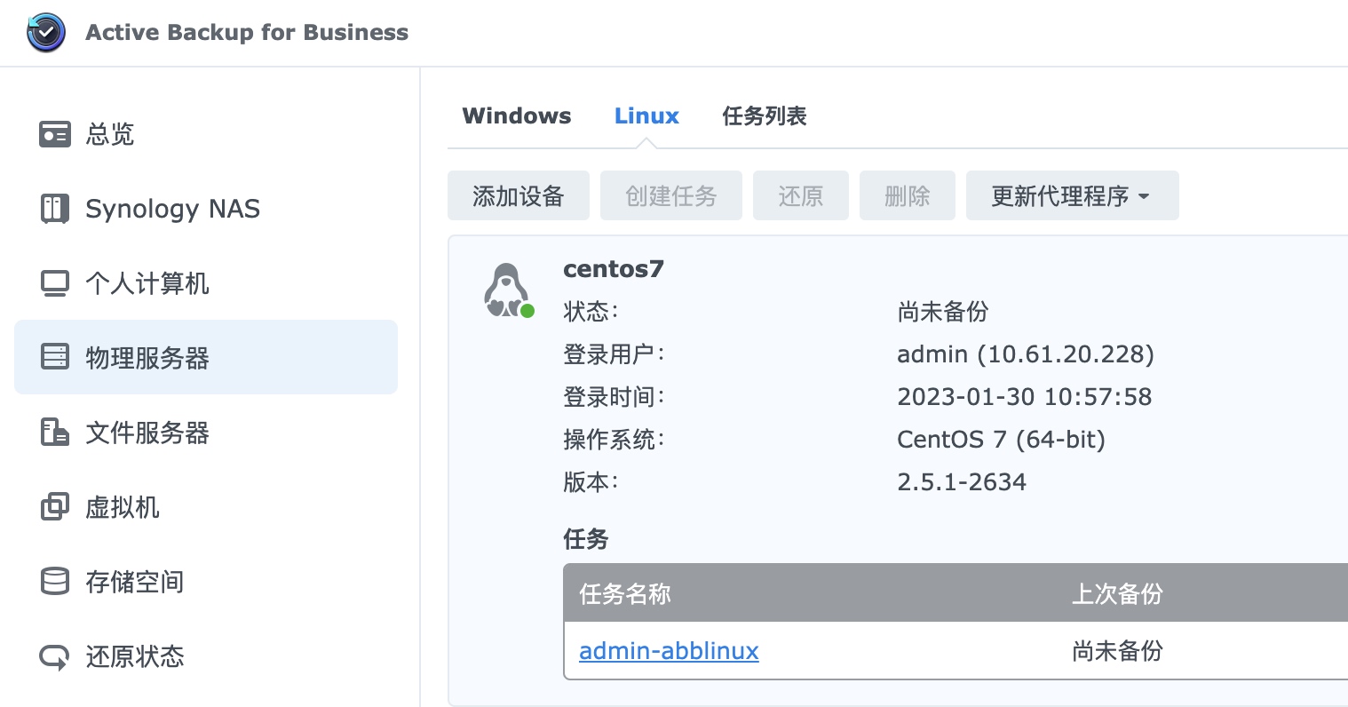Click the 任务名称 column header
The width and height of the screenshot is (1348, 707).
click(x=625, y=594)
